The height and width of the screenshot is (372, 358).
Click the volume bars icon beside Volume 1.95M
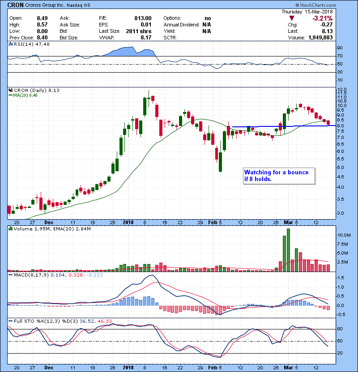(x=10, y=229)
